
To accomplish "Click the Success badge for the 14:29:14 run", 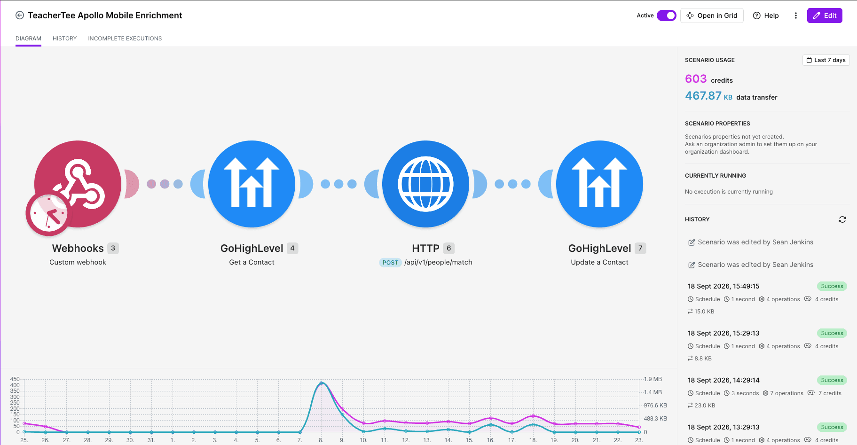I will (x=832, y=380).
